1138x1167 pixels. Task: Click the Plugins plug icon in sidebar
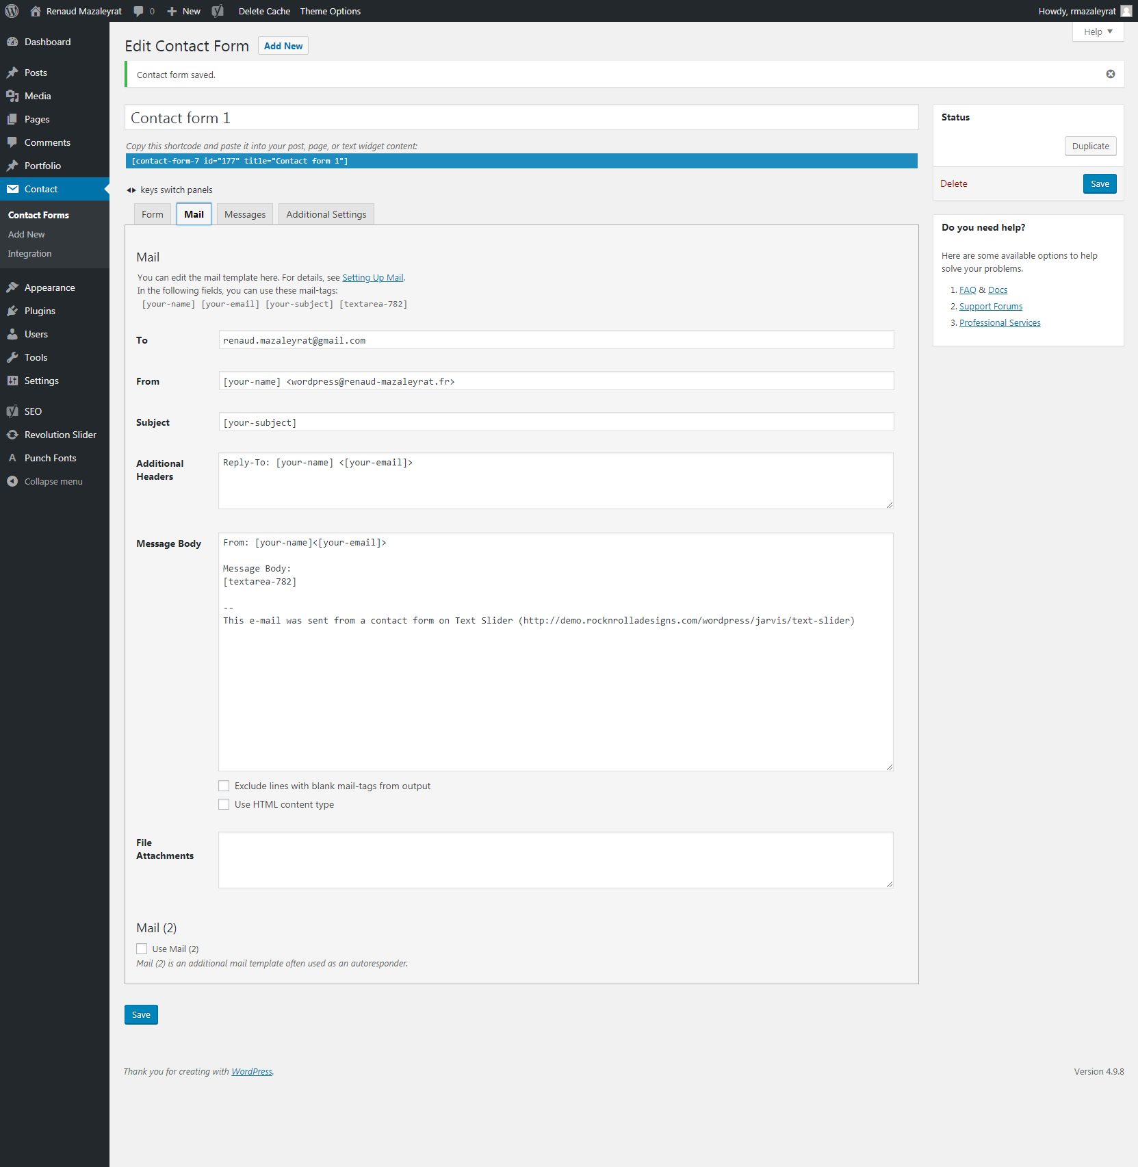tap(12, 311)
